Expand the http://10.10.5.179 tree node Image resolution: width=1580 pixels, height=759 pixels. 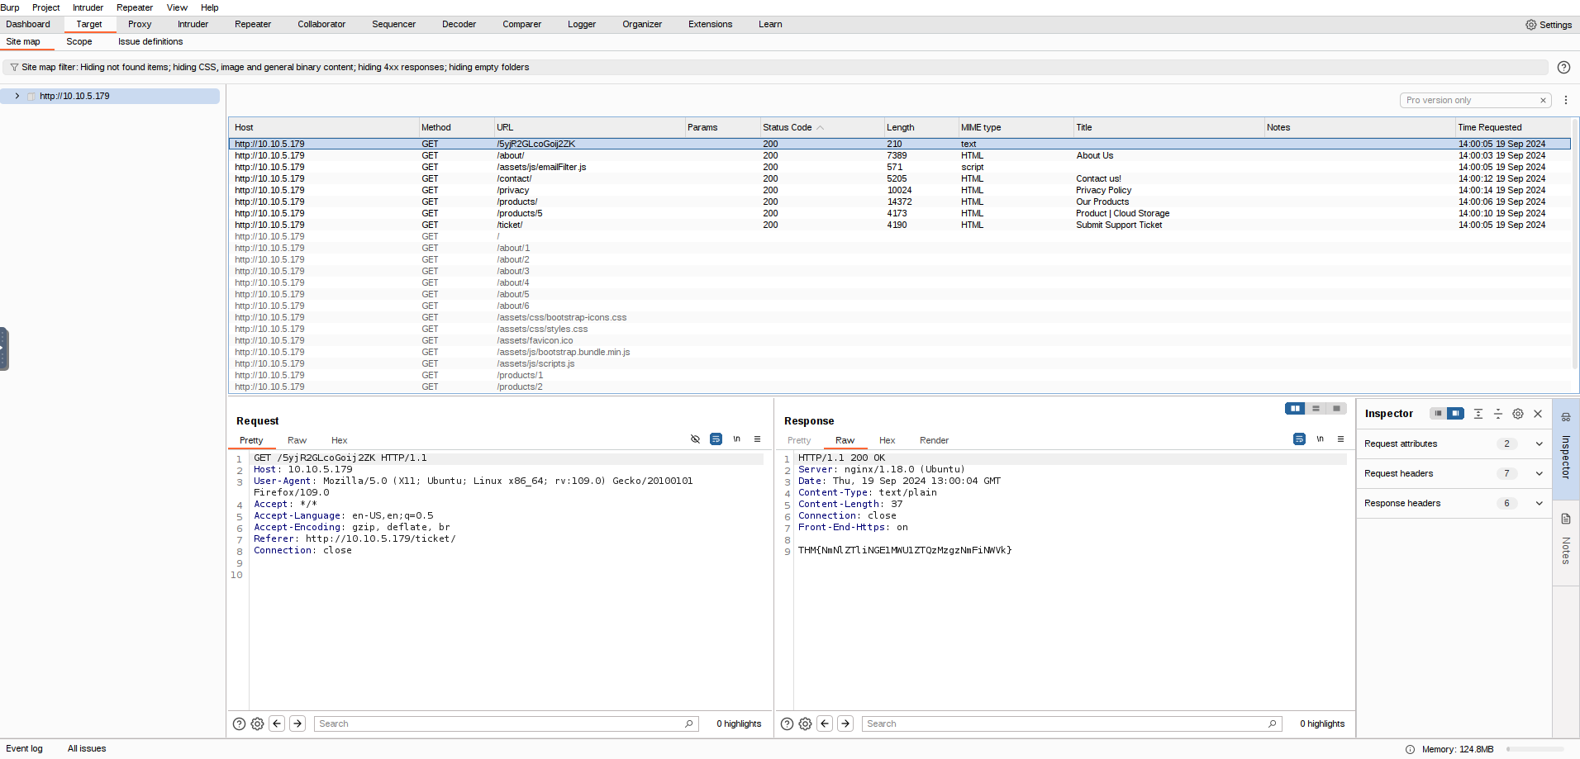(17, 97)
